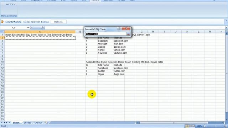Go to first sheet with navigation arrow

pyautogui.click(x=2, y=123)
